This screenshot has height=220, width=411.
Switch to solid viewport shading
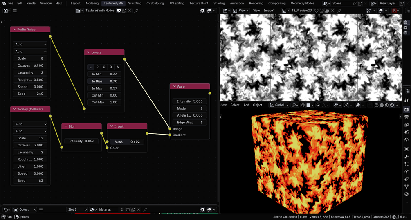[382, 105]
